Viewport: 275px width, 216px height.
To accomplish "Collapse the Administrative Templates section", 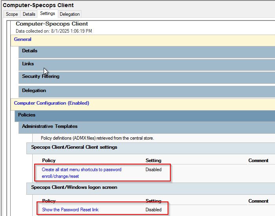I will click(x=147, y=127).
